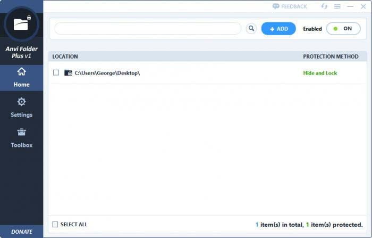Click the Hide and Lock protection method

point(320,73)
